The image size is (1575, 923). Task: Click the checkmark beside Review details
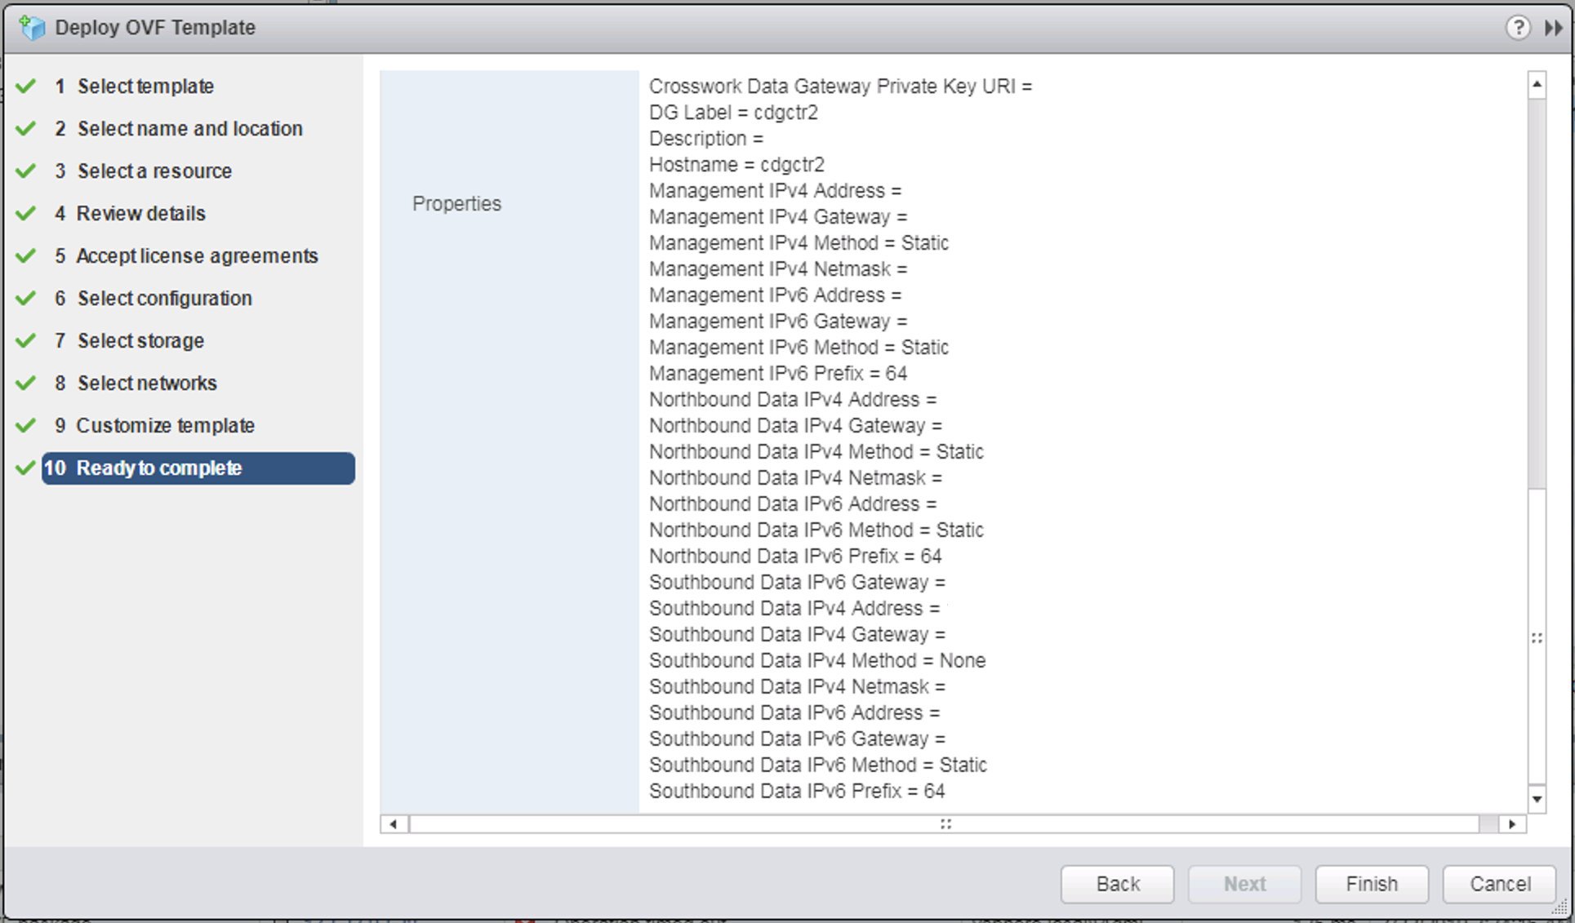24,212
